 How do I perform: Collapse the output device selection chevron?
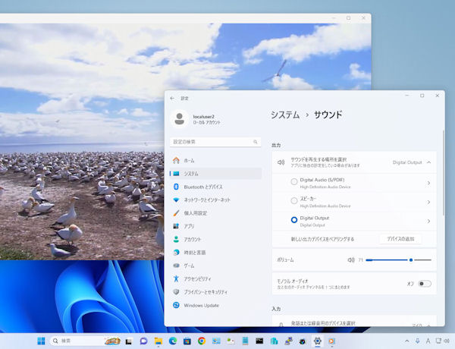pyautogui.click(x=429, y=162)
